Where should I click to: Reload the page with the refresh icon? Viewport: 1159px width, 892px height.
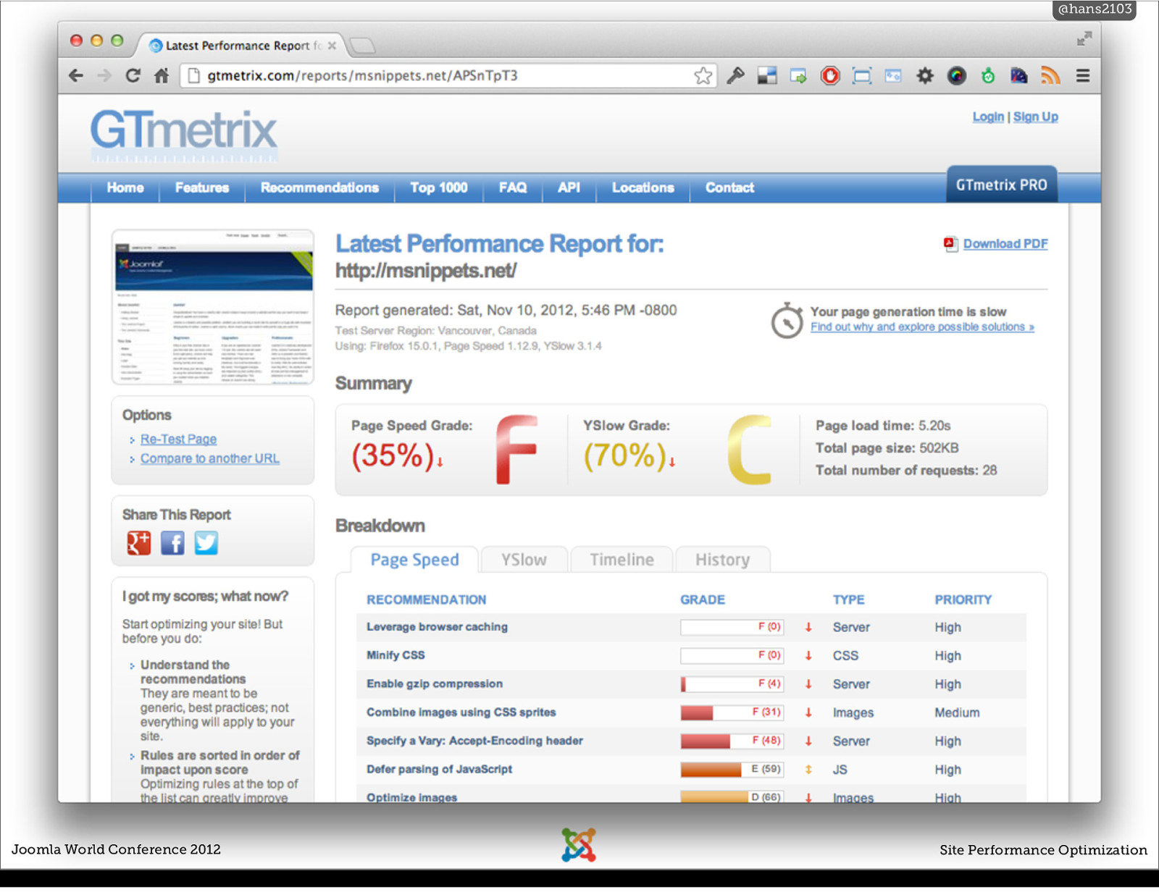point(133,75)
